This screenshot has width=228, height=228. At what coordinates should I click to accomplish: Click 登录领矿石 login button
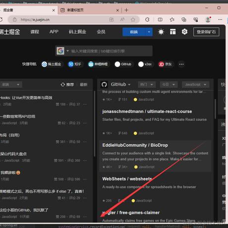click(x=206, y=32)
